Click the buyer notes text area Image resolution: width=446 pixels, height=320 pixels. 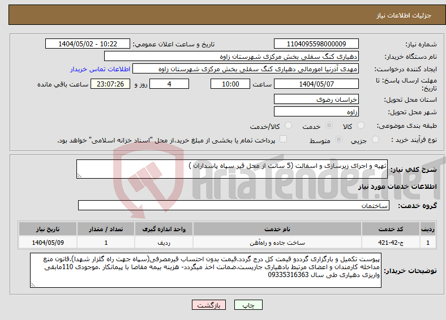click(205, 270)
